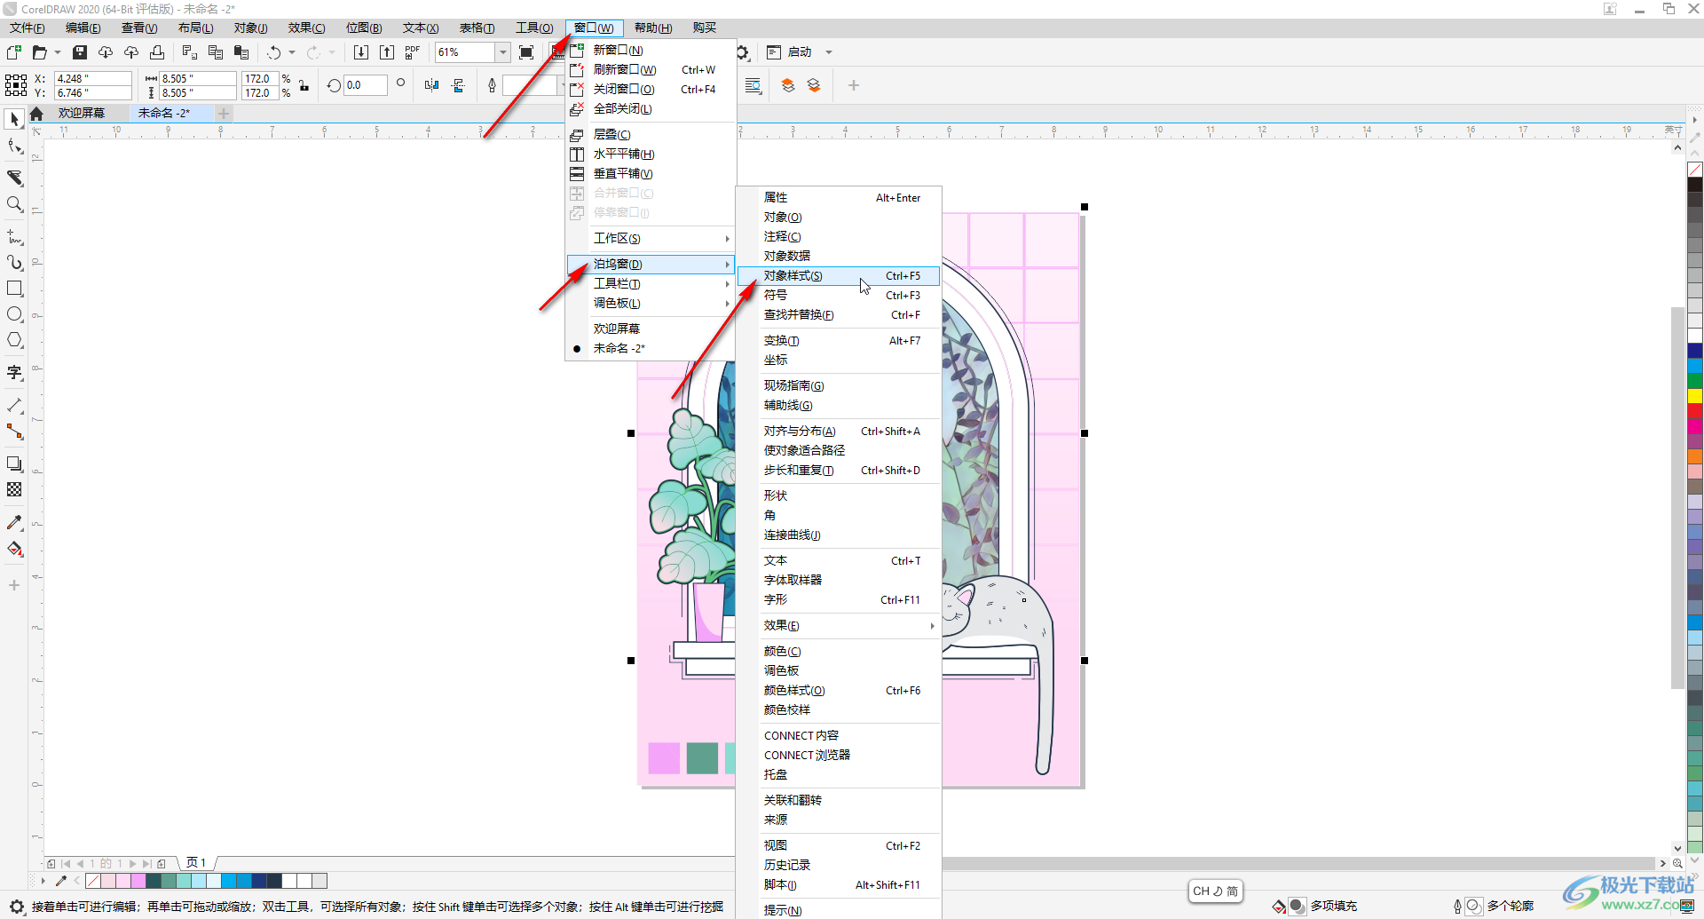
Task: Select the Pick tool in the toolbox
Action: tap(14, 119)
